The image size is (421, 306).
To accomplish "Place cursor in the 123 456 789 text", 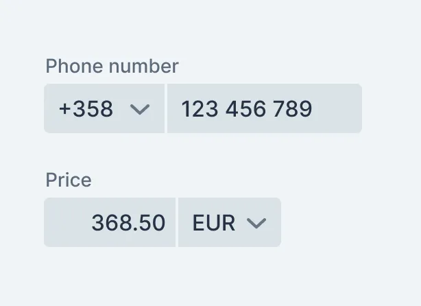I will click(247, 109).
